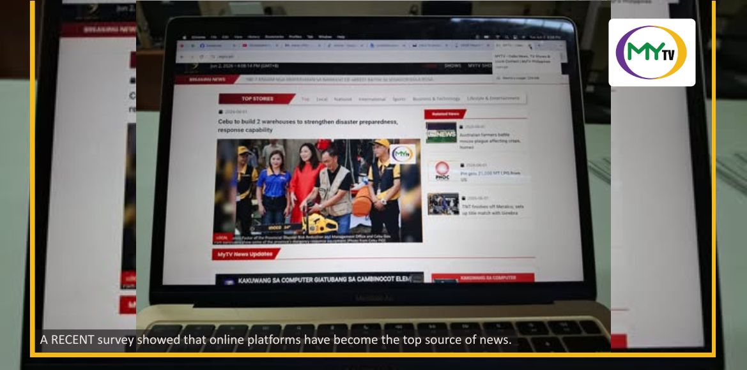Select the National category tab

point(343,99)
